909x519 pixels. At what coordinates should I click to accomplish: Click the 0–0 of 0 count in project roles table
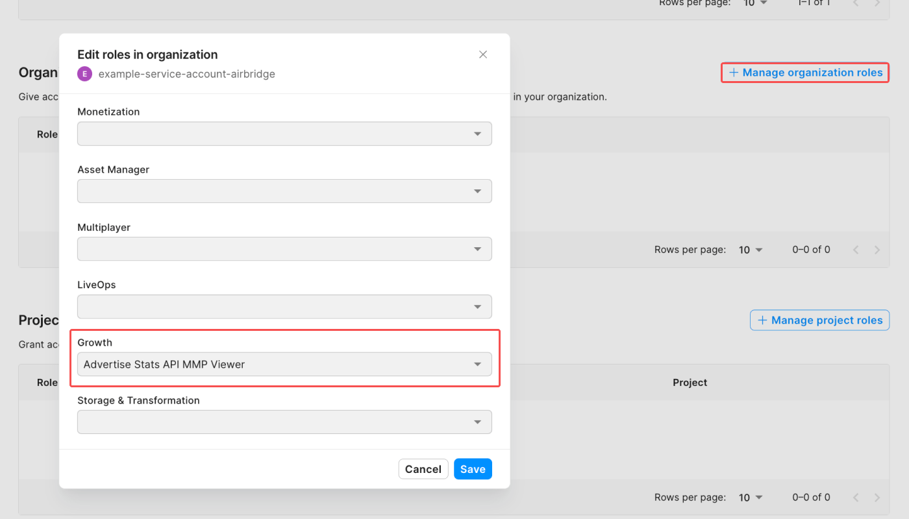coord(811,498)
